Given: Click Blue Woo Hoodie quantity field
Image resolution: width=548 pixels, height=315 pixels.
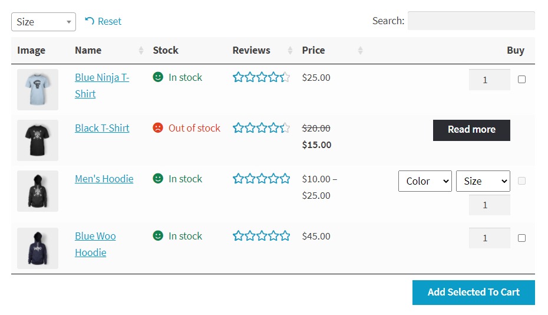Looking at the screenshot, I should [x=489, y=238].
